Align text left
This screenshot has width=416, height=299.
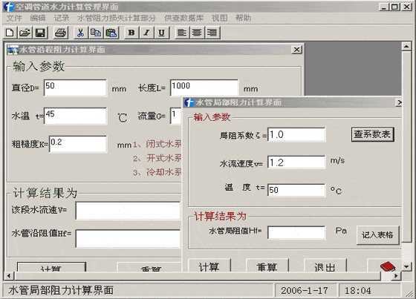point(182,33)
